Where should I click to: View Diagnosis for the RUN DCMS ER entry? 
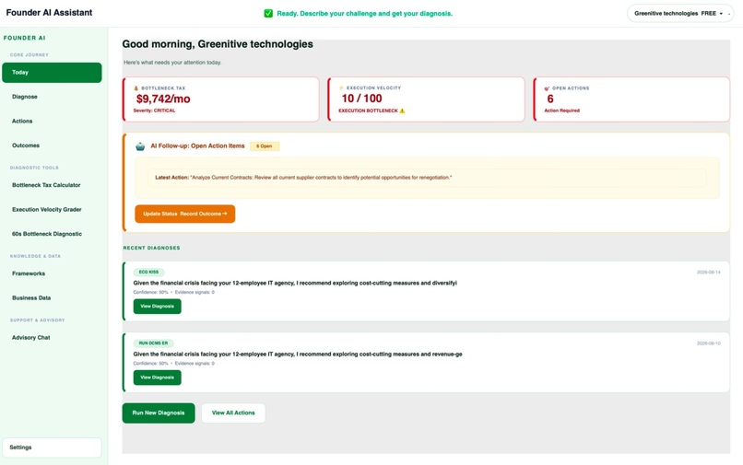158,378
